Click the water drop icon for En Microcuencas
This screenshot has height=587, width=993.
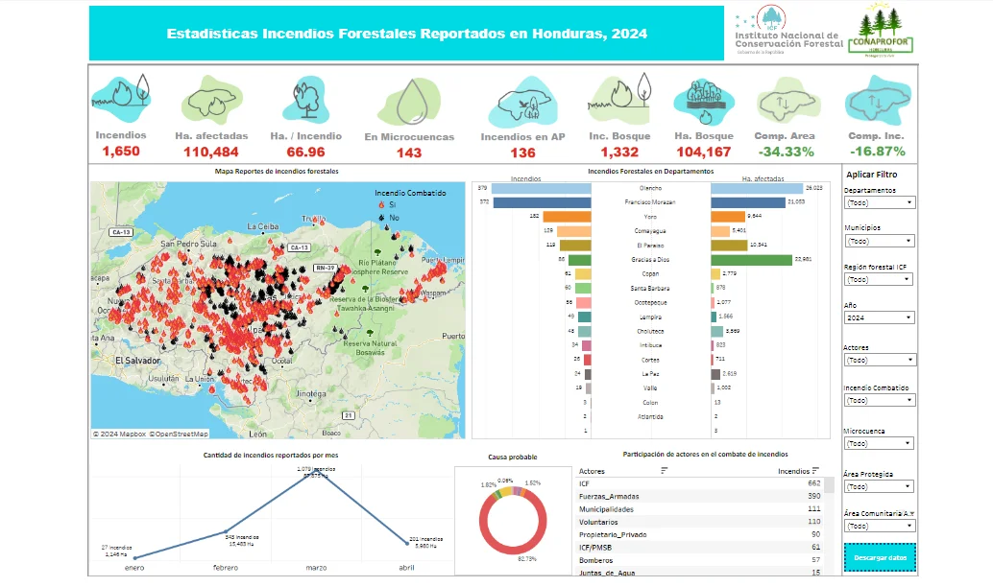pos(408,100)
